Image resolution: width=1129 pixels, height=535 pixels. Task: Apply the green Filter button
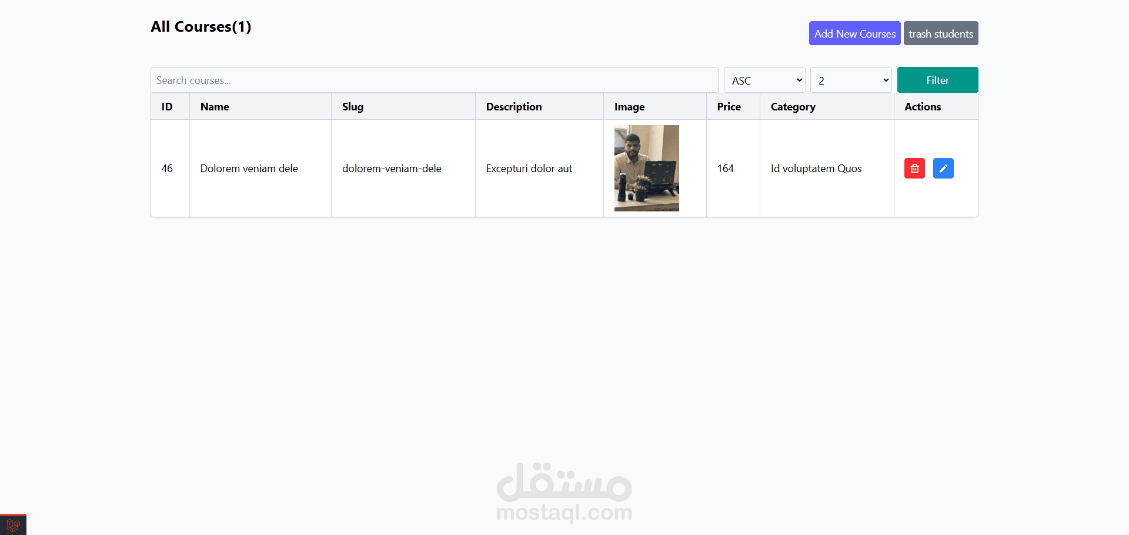click(937, 80)
